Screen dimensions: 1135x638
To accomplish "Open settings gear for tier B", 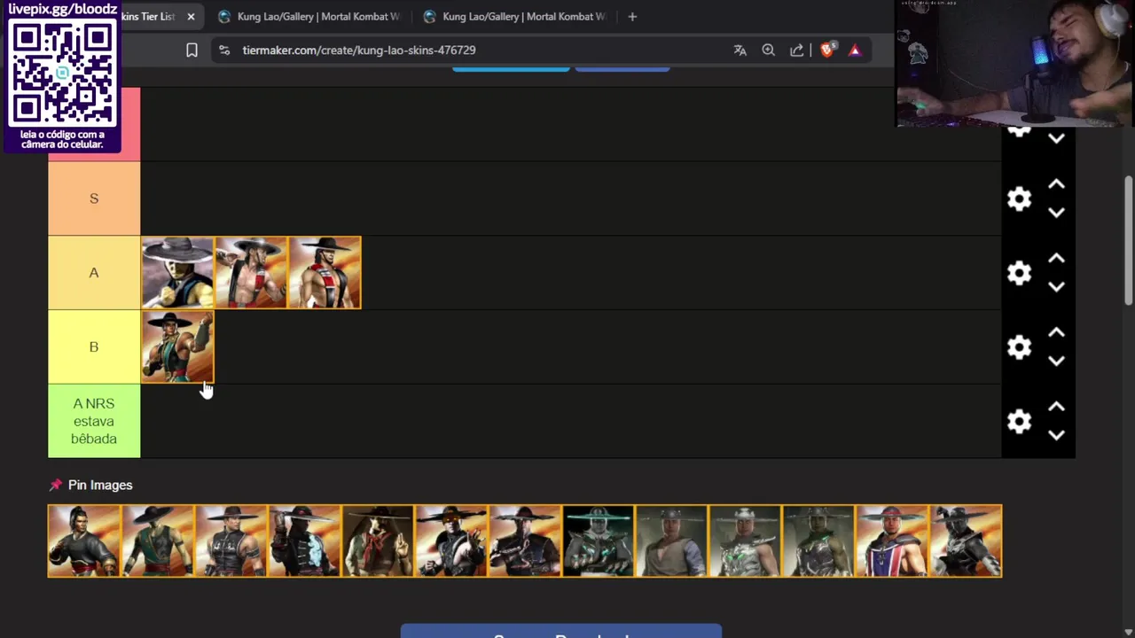I will [1019, 347].
